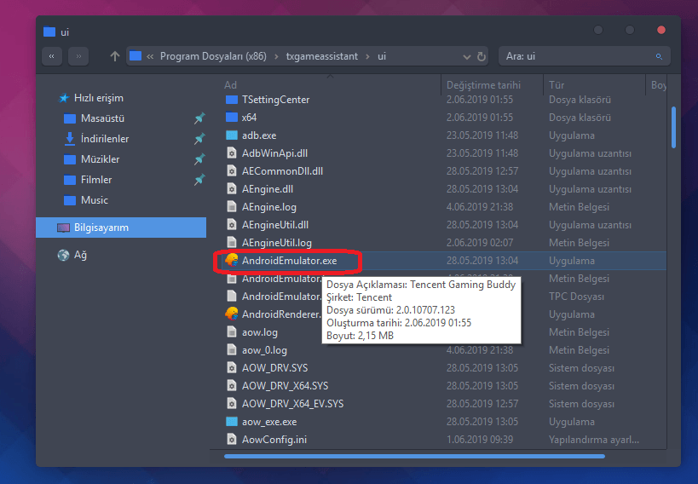Select the aow_0.log file name
The height and width of the screenshot is (484, 698).
tap(264, 350)
